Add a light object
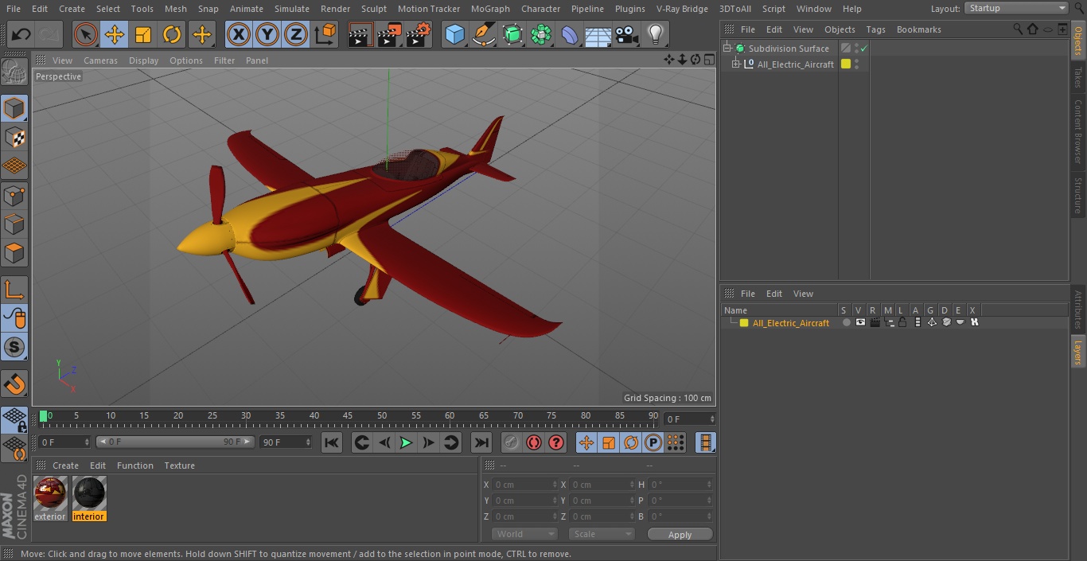Viewport: 1087px width, 561px height. click(656, 34)
